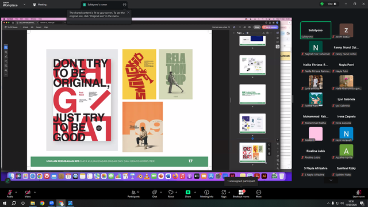Open React emoji menu
The height and width of the screenshot is (207, 368).
click(x=171, y=194)
